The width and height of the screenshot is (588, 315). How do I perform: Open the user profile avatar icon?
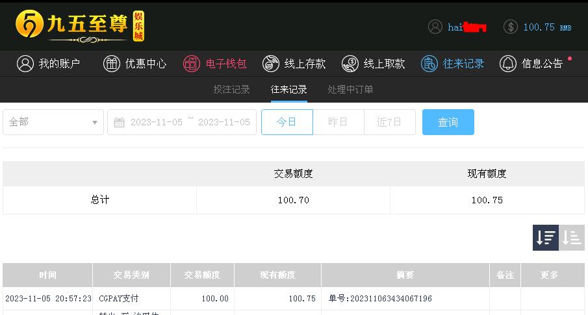pyautogui.click(x=435, y=27)
